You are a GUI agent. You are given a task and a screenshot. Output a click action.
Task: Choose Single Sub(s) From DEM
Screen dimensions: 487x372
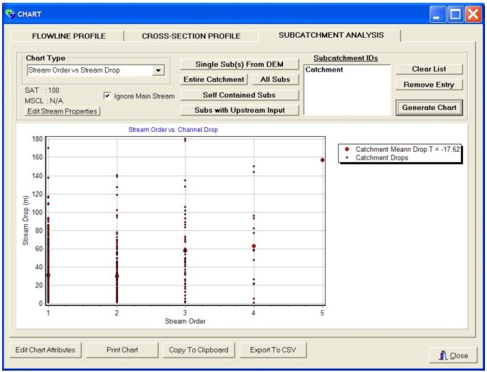coord(241,64)
